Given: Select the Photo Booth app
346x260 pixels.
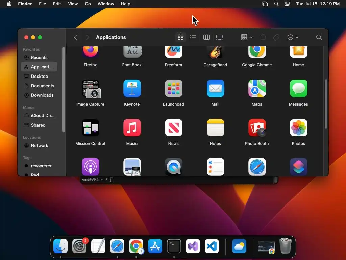Looking at the screenshot, I should point(257,128).
